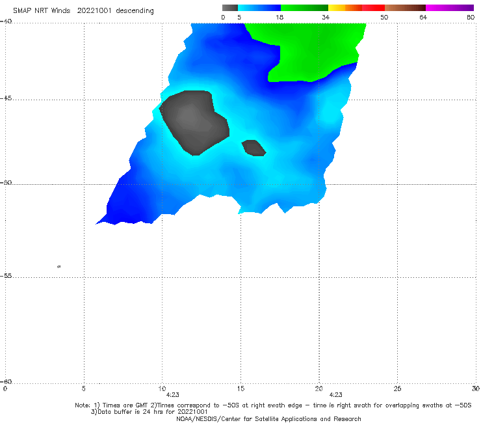Viewport: 481px width, 423px height.
Task: Click the red segment of the color bar
Action: (373, 8)
